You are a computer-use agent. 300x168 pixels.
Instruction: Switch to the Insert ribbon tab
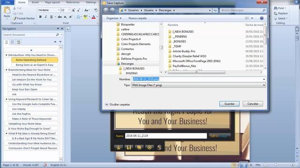[x=35, y=2]
